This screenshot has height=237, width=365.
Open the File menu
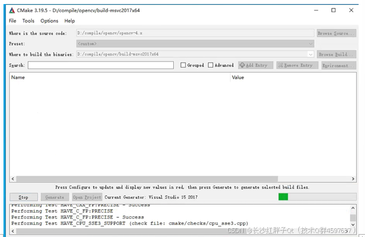(13, 21)
